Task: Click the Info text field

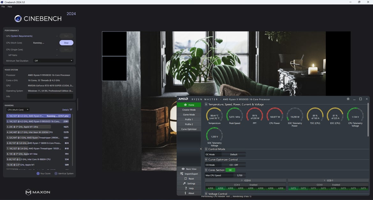Action: coord(50,96)
